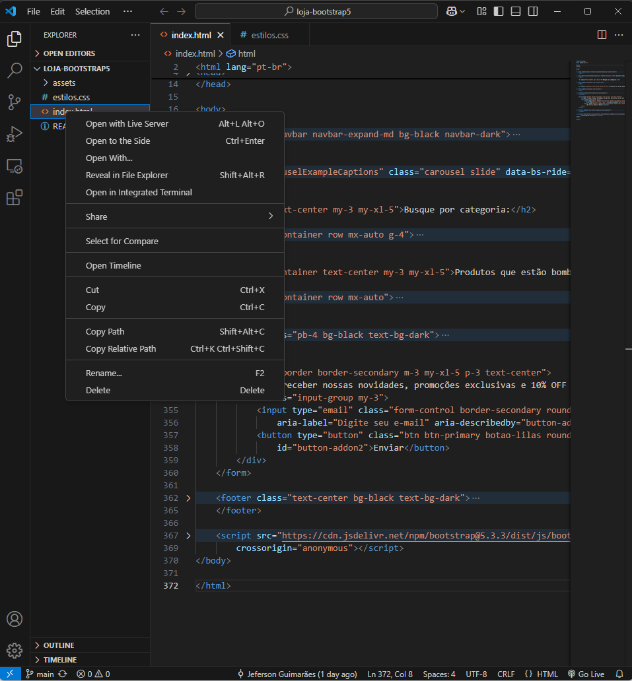
Task: Choose Open with Live Server
Action: point(175,124)
